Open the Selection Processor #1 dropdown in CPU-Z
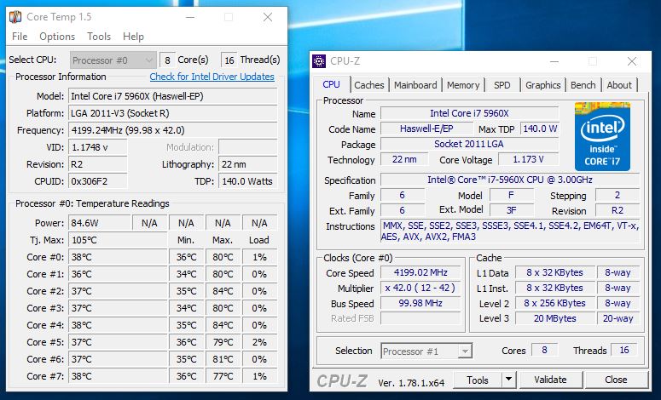This screenshot has height=400, width=661. (426, 351)
